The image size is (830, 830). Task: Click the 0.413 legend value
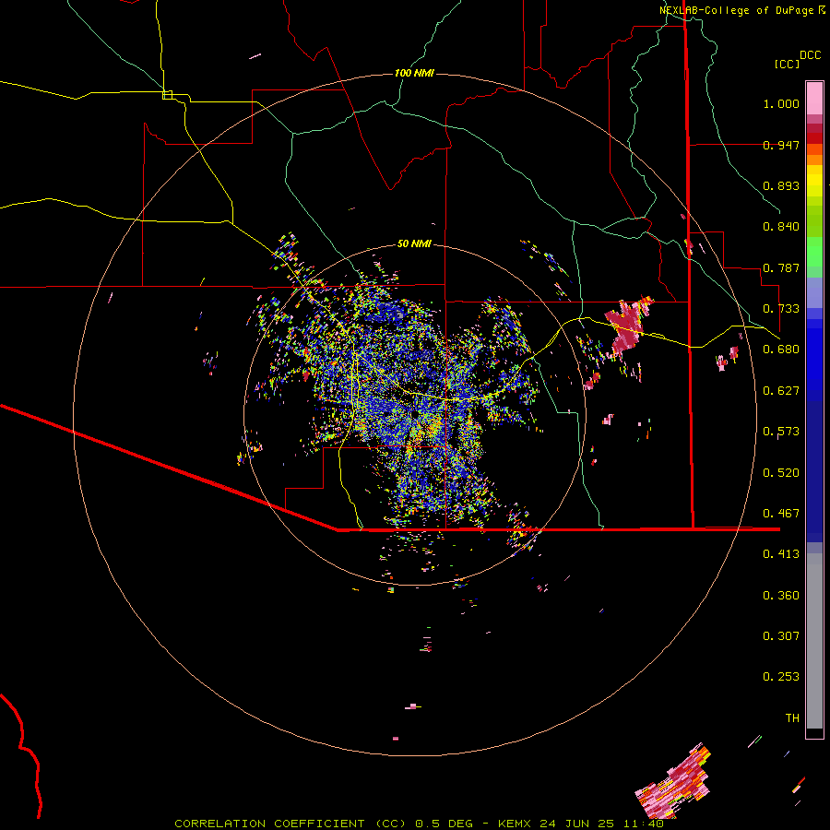pos(781,554)
